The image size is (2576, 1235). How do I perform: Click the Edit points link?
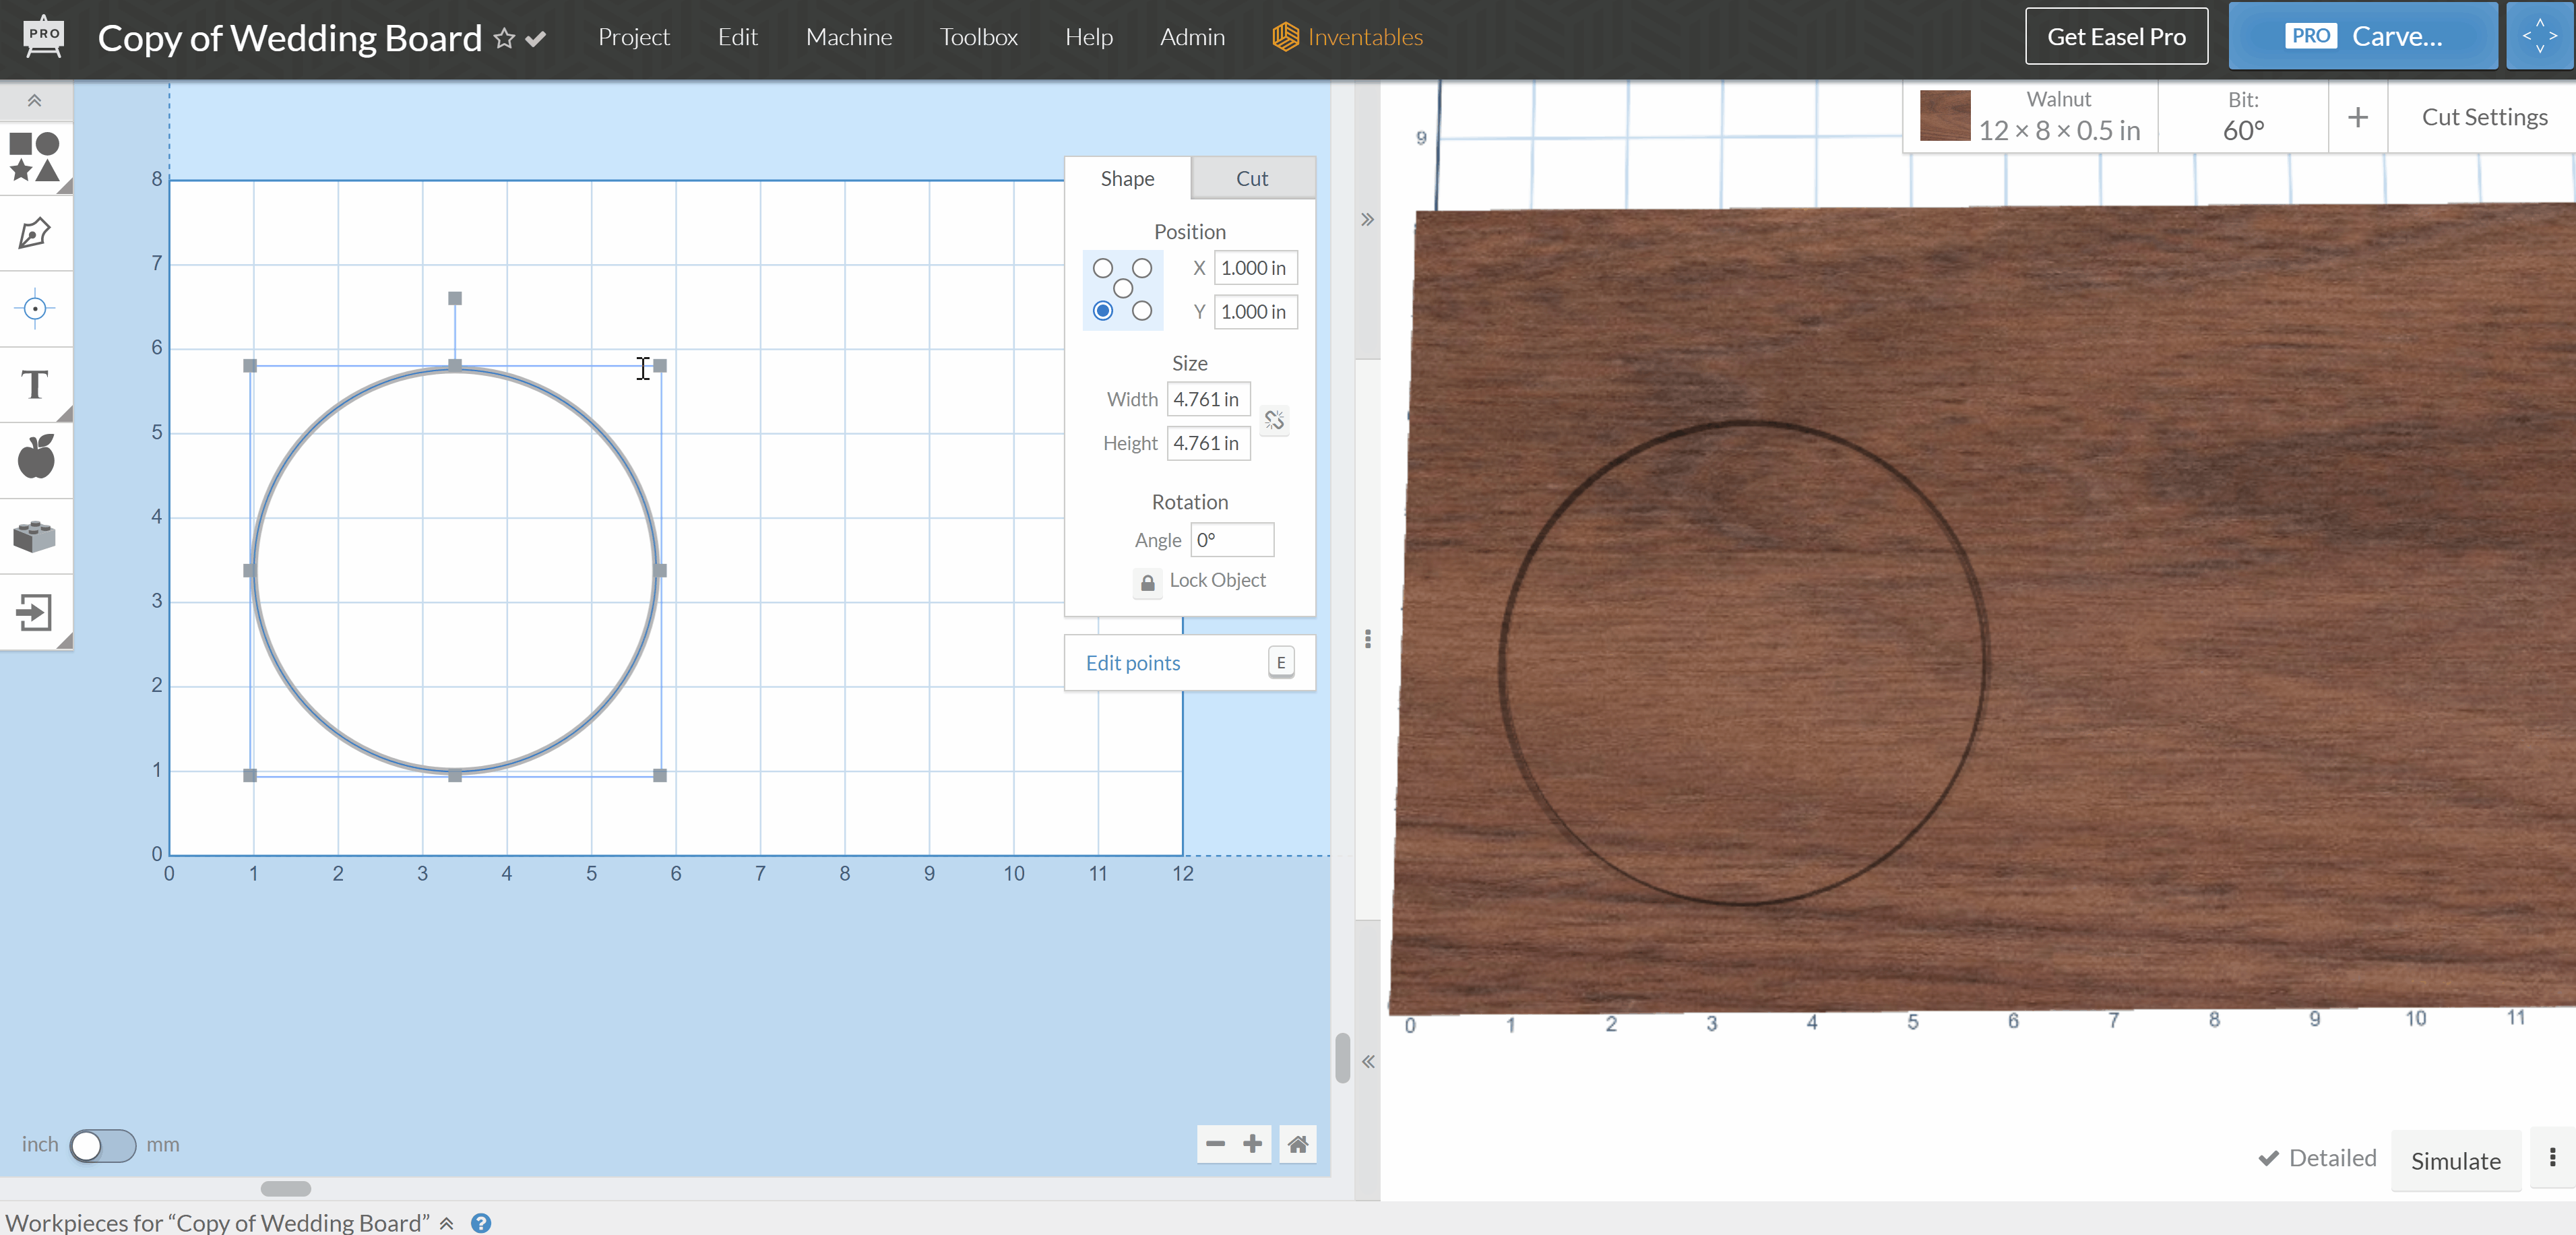[x=1132, y=663]
